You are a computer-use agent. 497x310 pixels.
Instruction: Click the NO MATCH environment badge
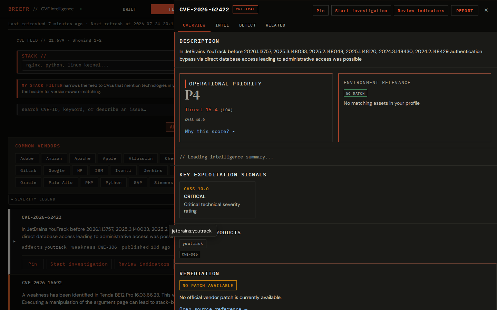point(355,93)
